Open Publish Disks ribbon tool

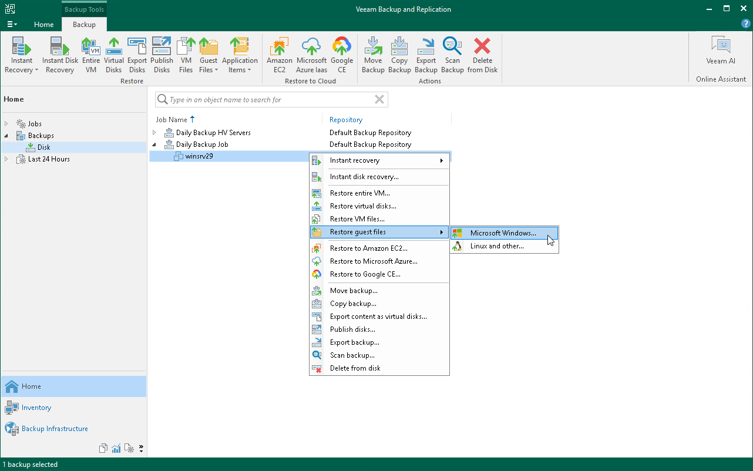coord(162,55)
